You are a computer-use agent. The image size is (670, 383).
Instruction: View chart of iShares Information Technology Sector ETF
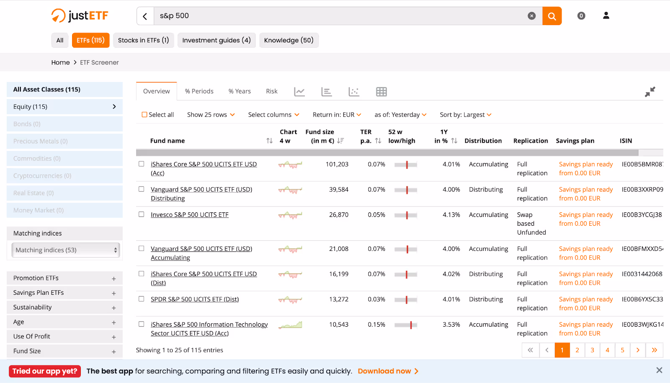tap(290, 325)
